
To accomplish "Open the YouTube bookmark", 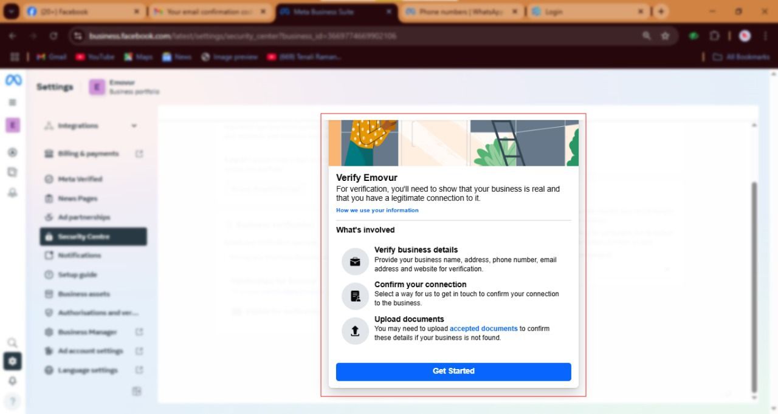I will tap(95, 57).
